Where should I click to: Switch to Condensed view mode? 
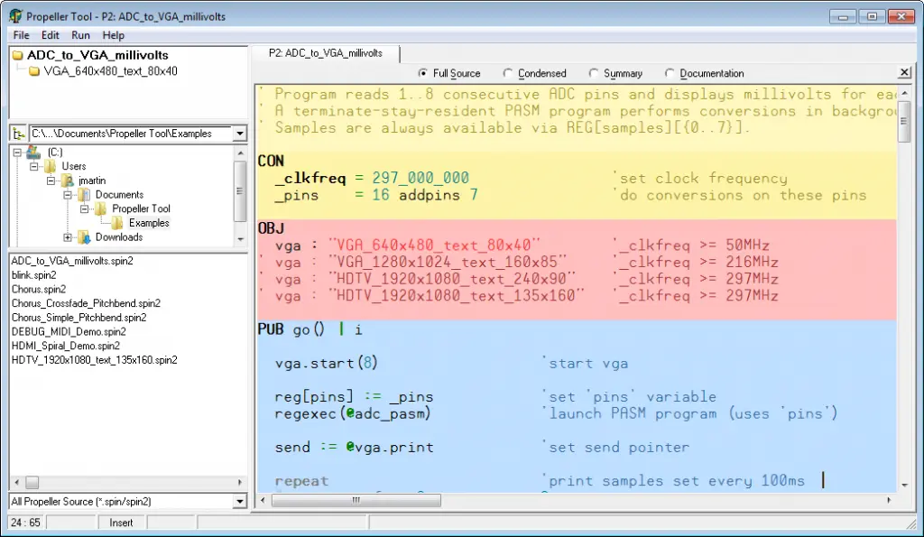pos(508,73)
